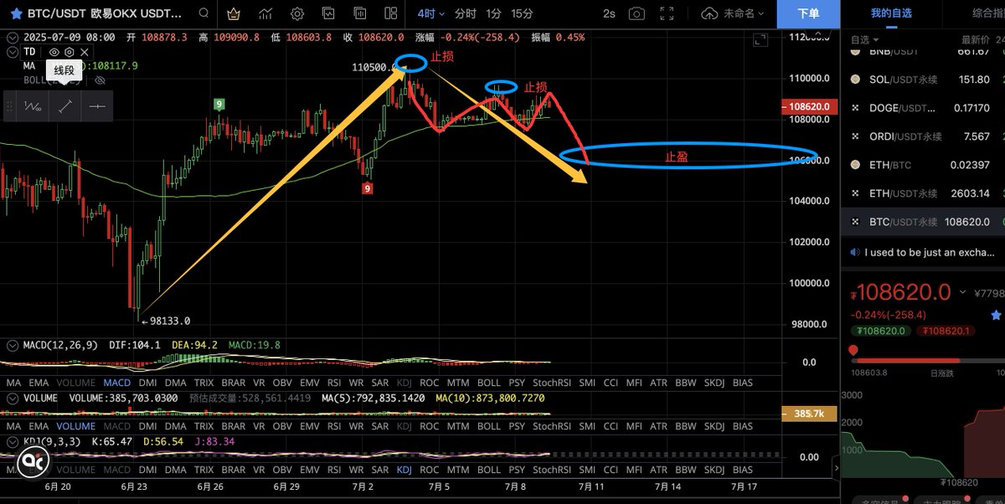Click the green ¥108620.0 bid price pill
Image resolution: width=1005 pixels, height=504 pixels.
point(880,331)
